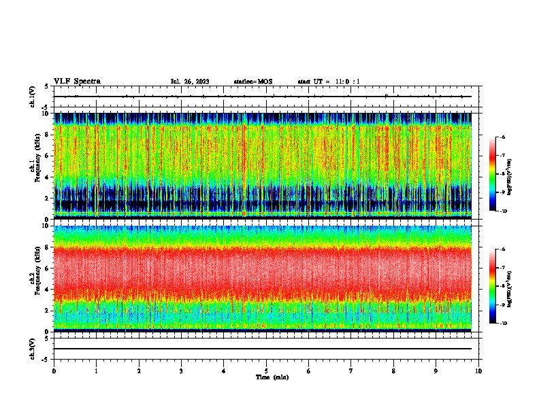This screenshot has width=539, height=416.
Task: Click the "VLF Spectra" plot title
Action: (x=77, y=82)
